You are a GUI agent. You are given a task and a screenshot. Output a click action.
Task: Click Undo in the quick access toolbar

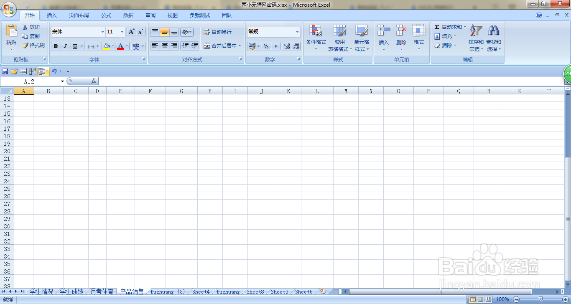pyautogui.click(x=54, y=71)
